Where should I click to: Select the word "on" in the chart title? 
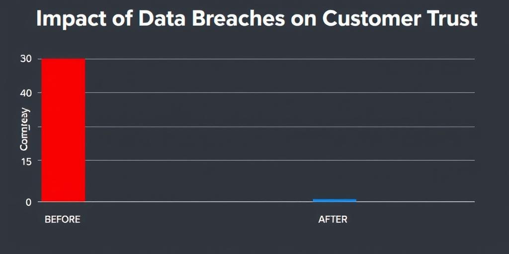pos(302,19)
